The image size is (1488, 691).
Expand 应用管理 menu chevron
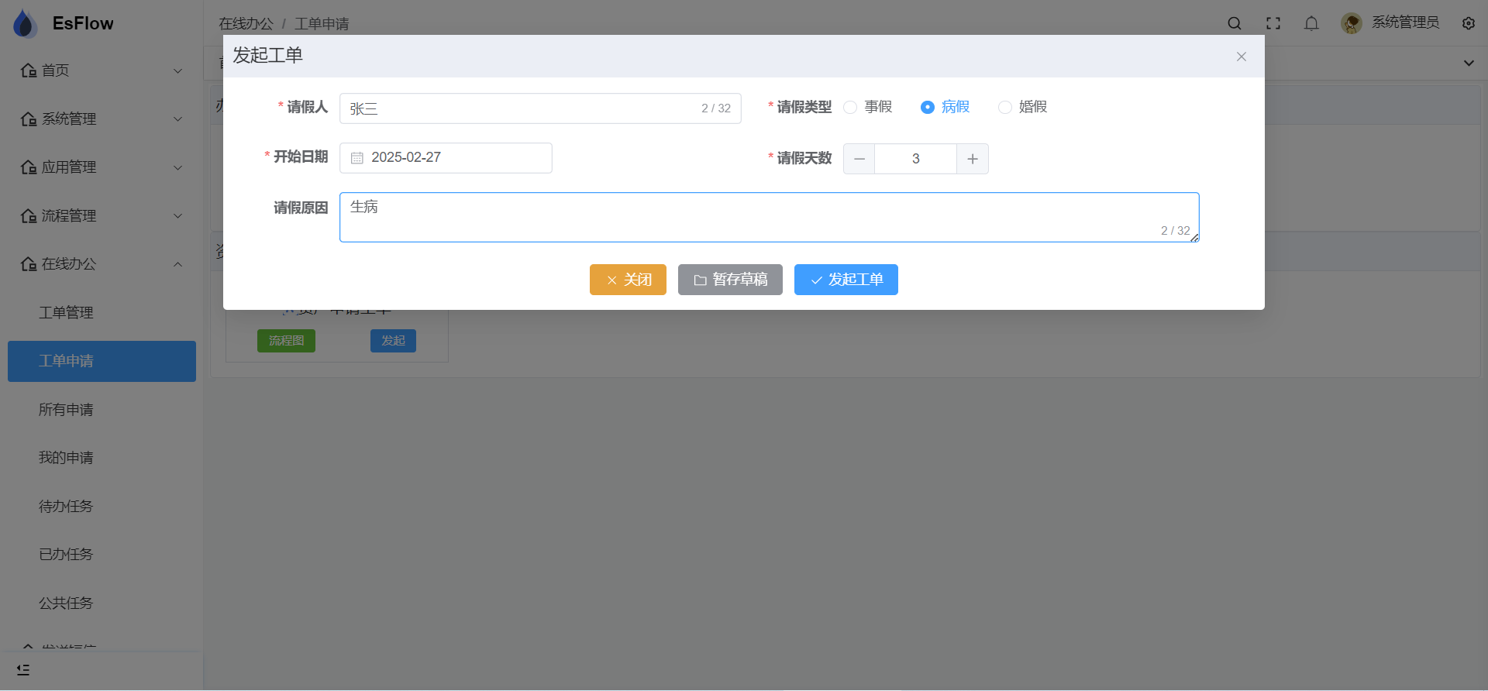click(x=177, y=167)
